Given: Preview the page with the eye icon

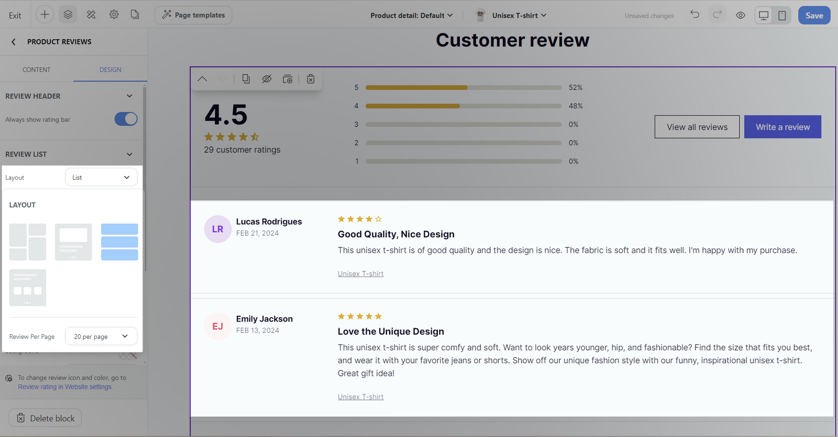Looking at the screenshot, I should point(741,15).
